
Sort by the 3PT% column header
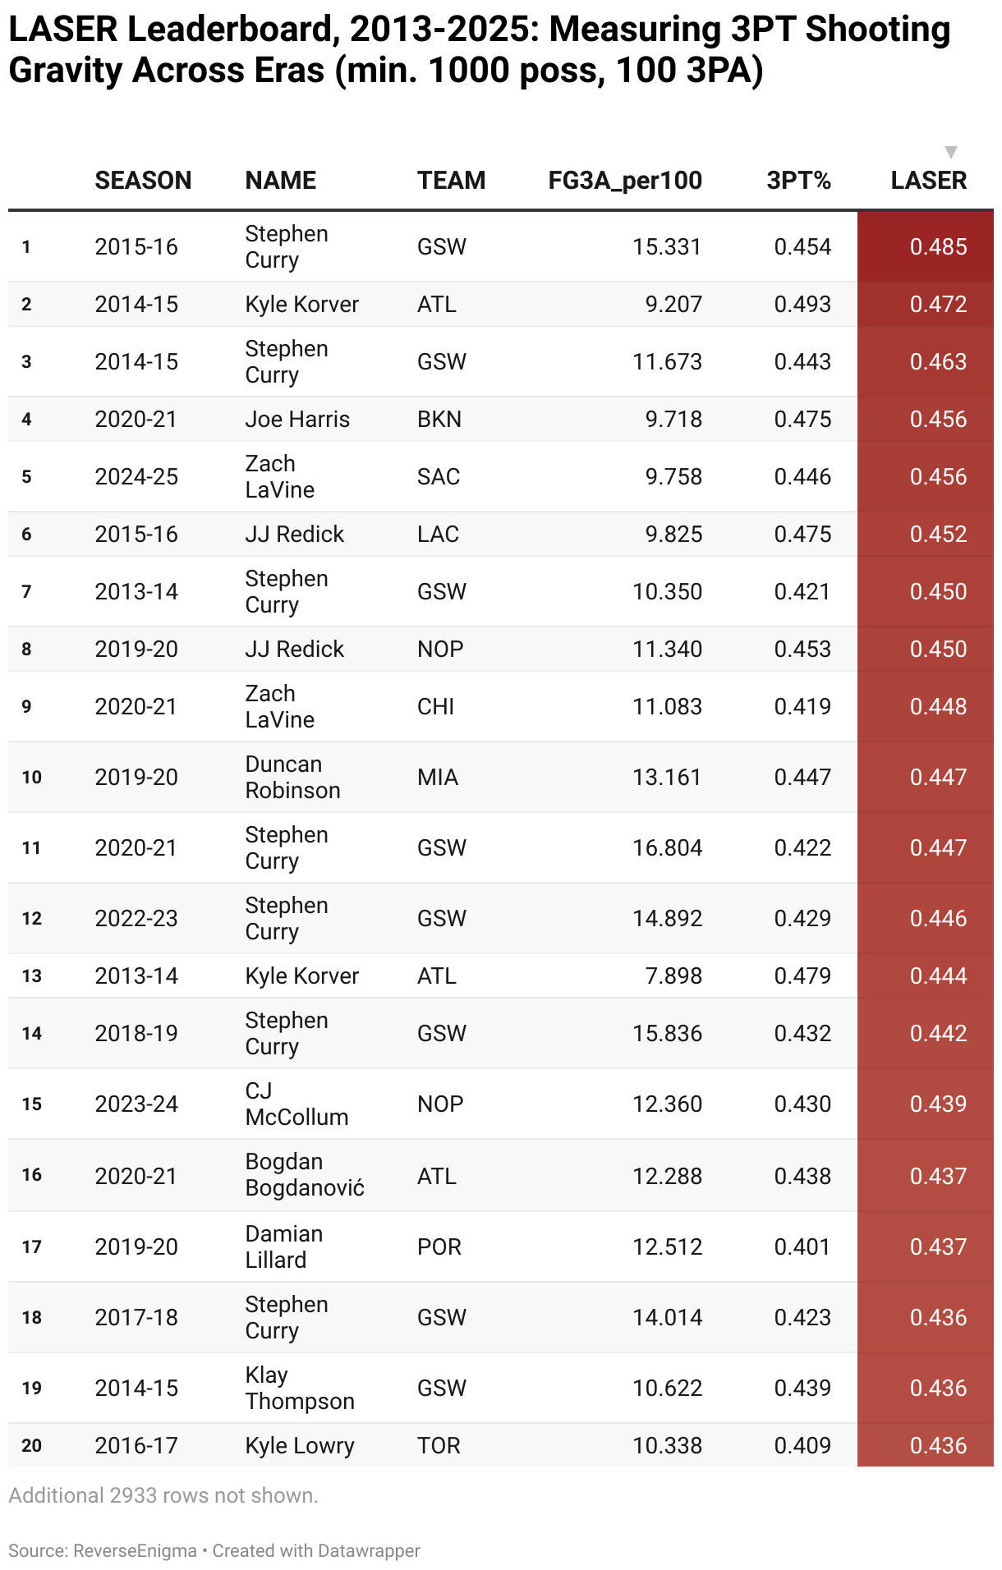[798, 181]
